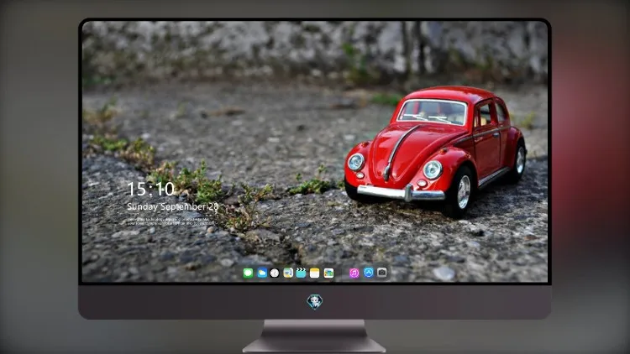This screenshot has width=630, height=354.
Task: Open the Photos gallery dock icon
Action: [328, 273]
